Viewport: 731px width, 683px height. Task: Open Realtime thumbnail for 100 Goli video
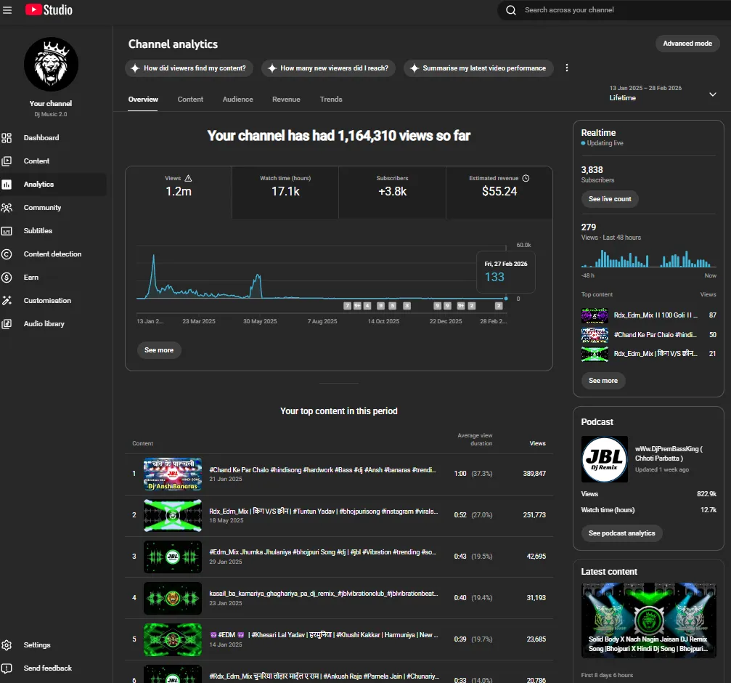coord(595,315)
